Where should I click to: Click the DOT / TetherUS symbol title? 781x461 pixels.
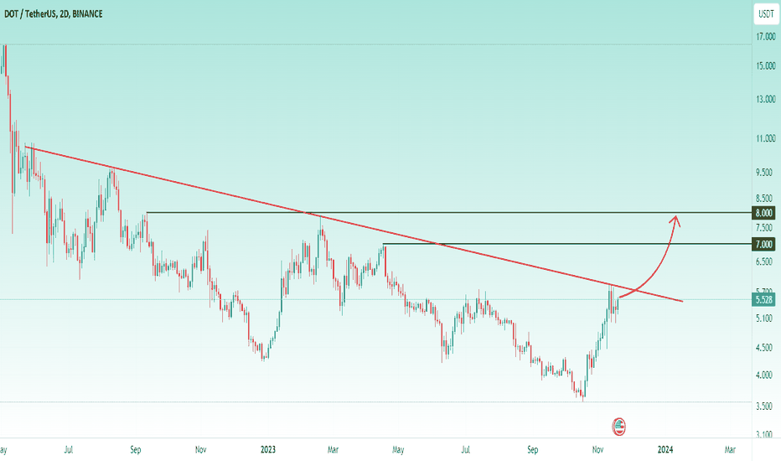click(x=54, y=14)
